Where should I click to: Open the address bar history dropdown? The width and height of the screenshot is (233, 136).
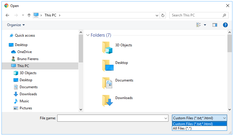157,15
